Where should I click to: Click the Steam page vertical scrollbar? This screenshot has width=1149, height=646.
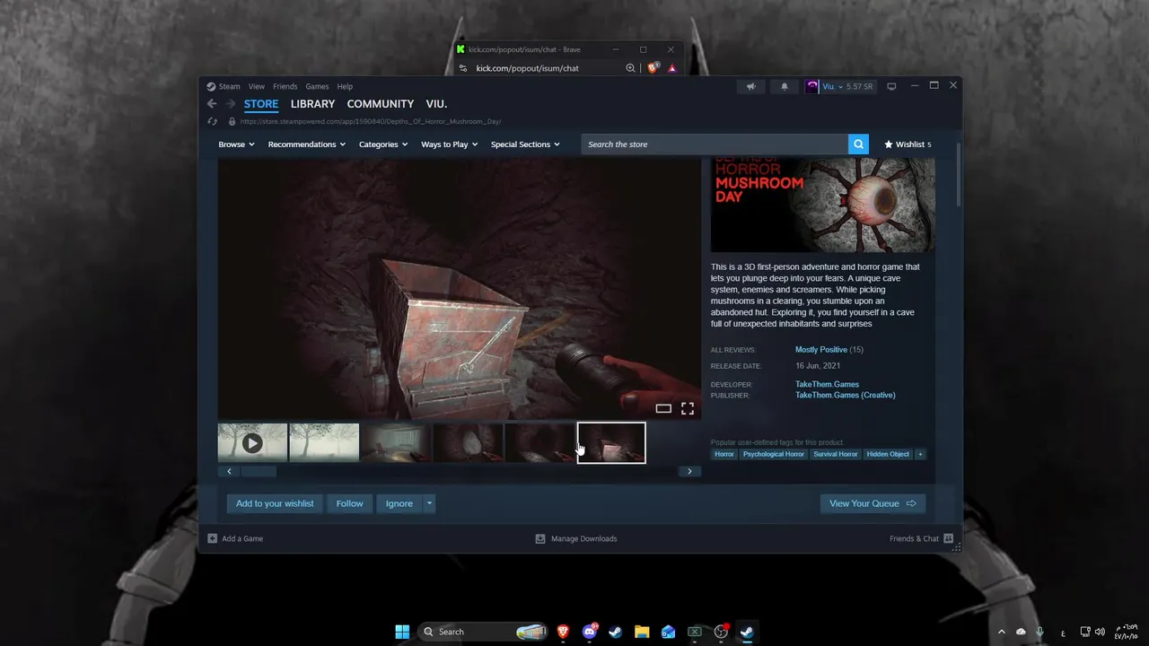[x=958, y=173]
